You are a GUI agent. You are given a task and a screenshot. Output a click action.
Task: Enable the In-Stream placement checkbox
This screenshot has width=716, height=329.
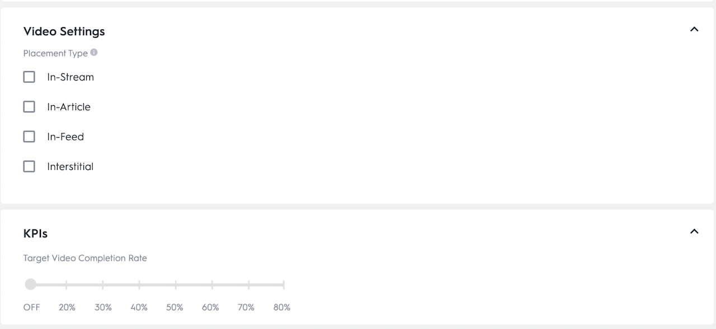(x=29, y=77)
